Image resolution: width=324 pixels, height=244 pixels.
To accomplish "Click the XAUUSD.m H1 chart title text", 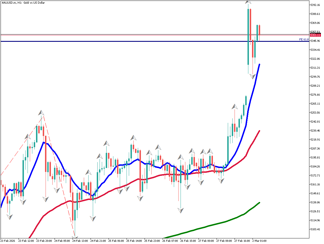I will [23, 3].
